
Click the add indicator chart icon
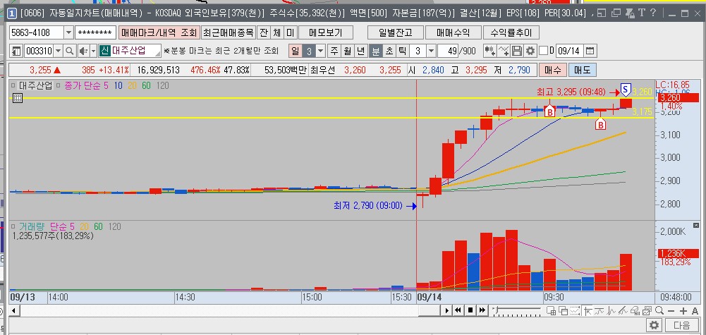tap(489, 51)
